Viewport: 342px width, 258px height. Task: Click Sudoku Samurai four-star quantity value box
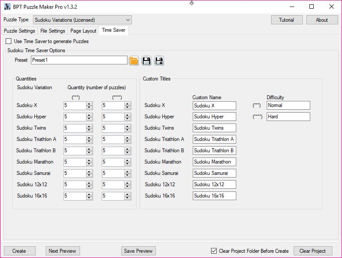[113, 173]
